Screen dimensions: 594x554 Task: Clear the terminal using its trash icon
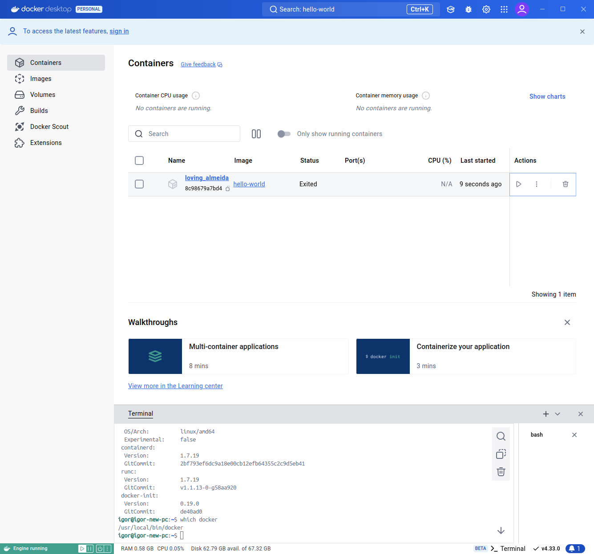pos(501,472)
